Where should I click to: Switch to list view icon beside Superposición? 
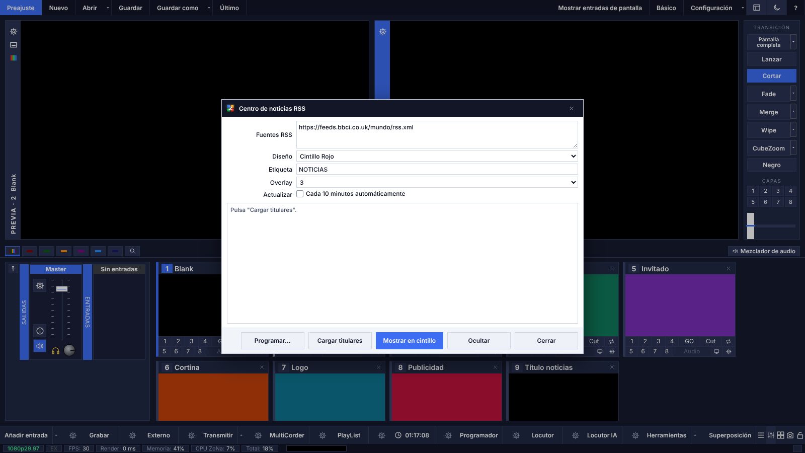point(761,435)
